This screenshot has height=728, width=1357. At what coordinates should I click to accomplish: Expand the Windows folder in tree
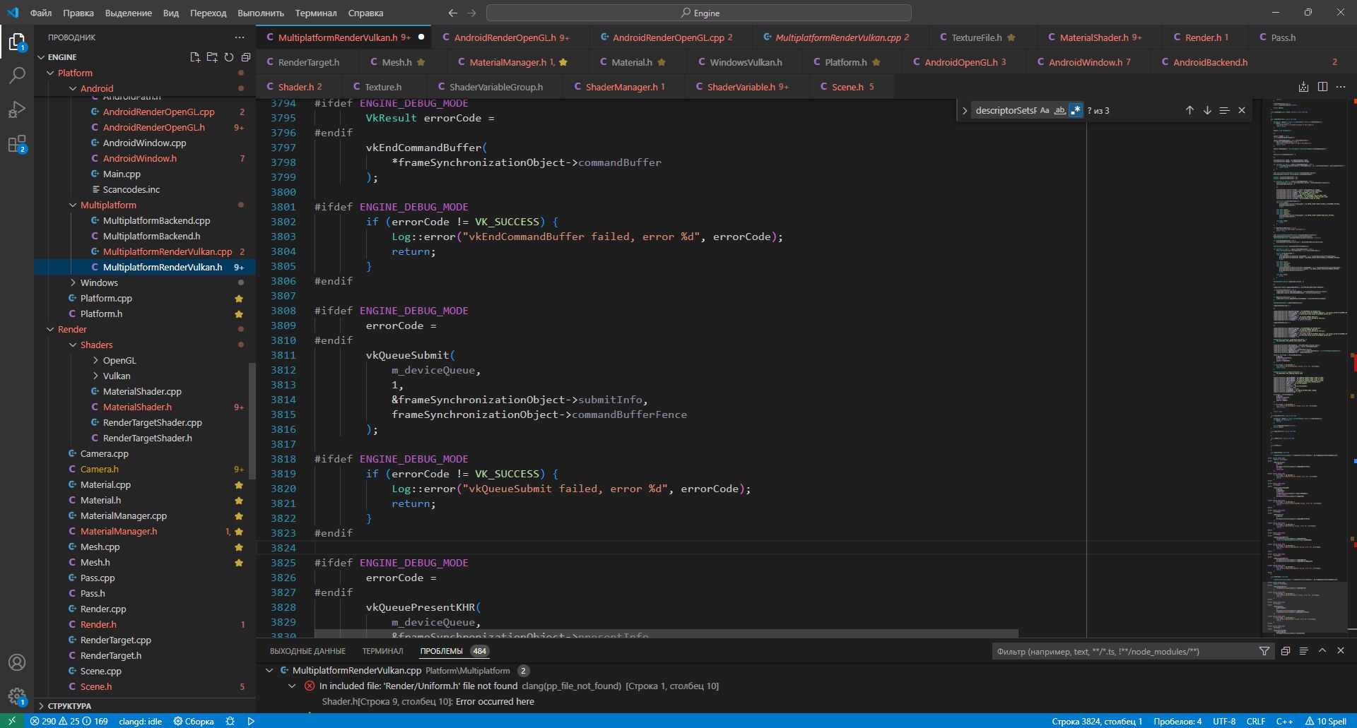(x=99, y=282)
